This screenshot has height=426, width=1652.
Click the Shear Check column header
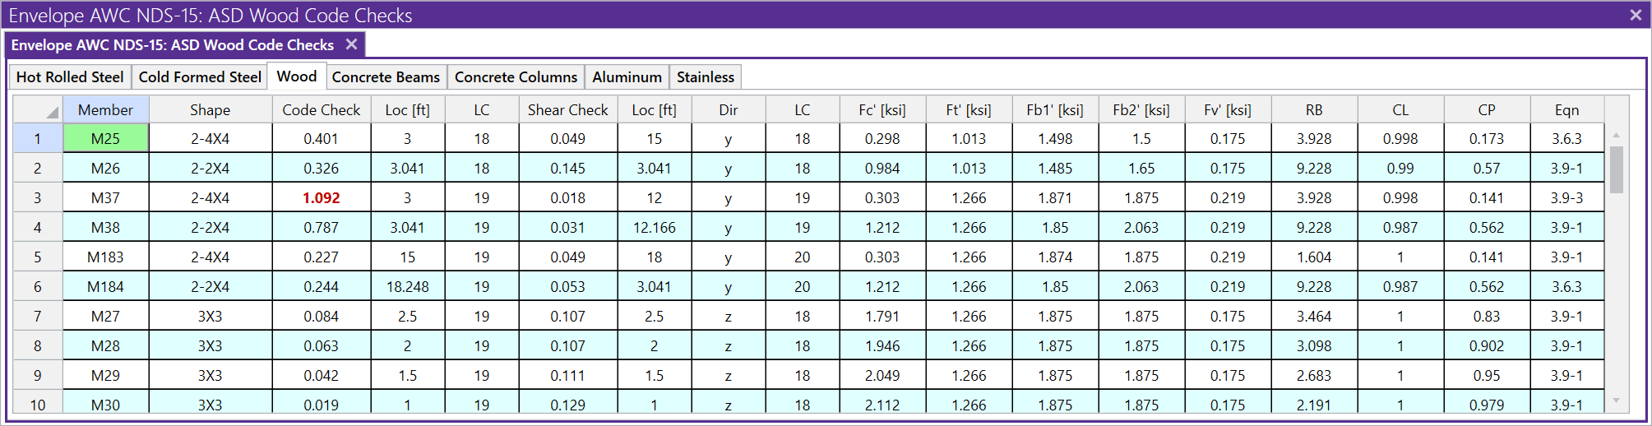[x=567, y=110]
